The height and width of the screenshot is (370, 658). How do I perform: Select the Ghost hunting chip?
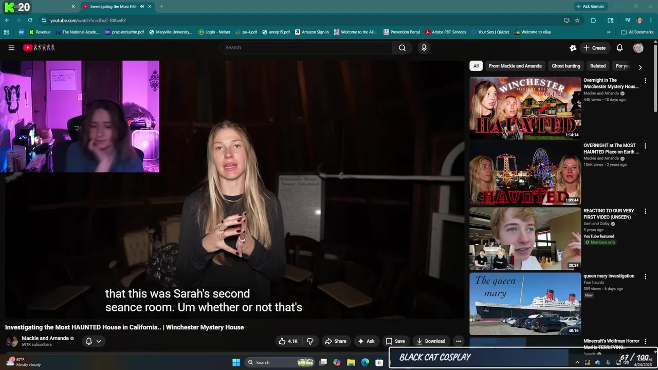pos(566,66)
